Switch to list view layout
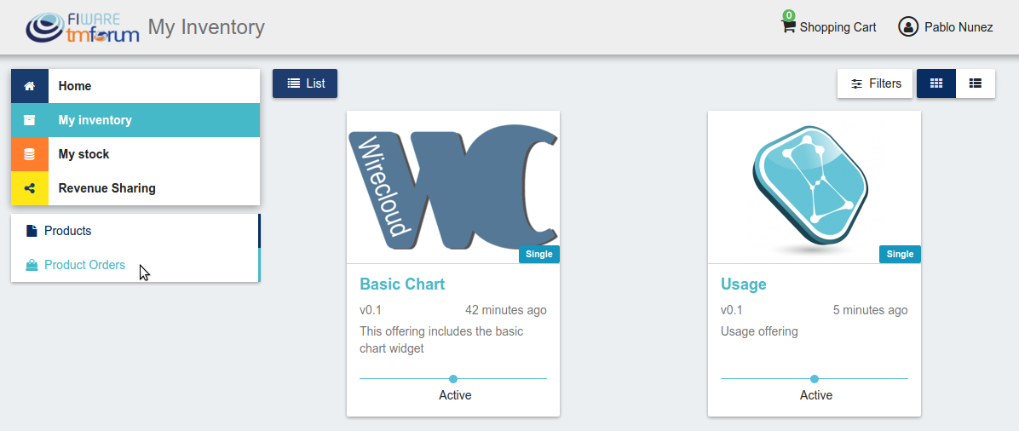1019x431 pixels. pos(975,83)
